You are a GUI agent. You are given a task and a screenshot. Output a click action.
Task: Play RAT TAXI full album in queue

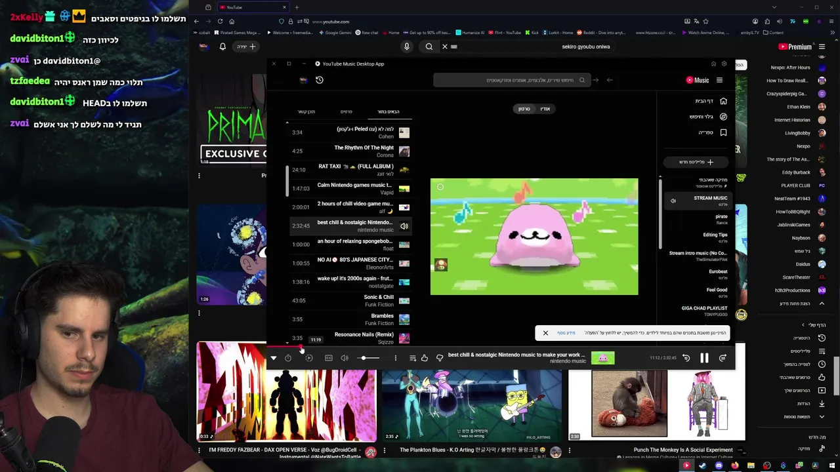350,170
